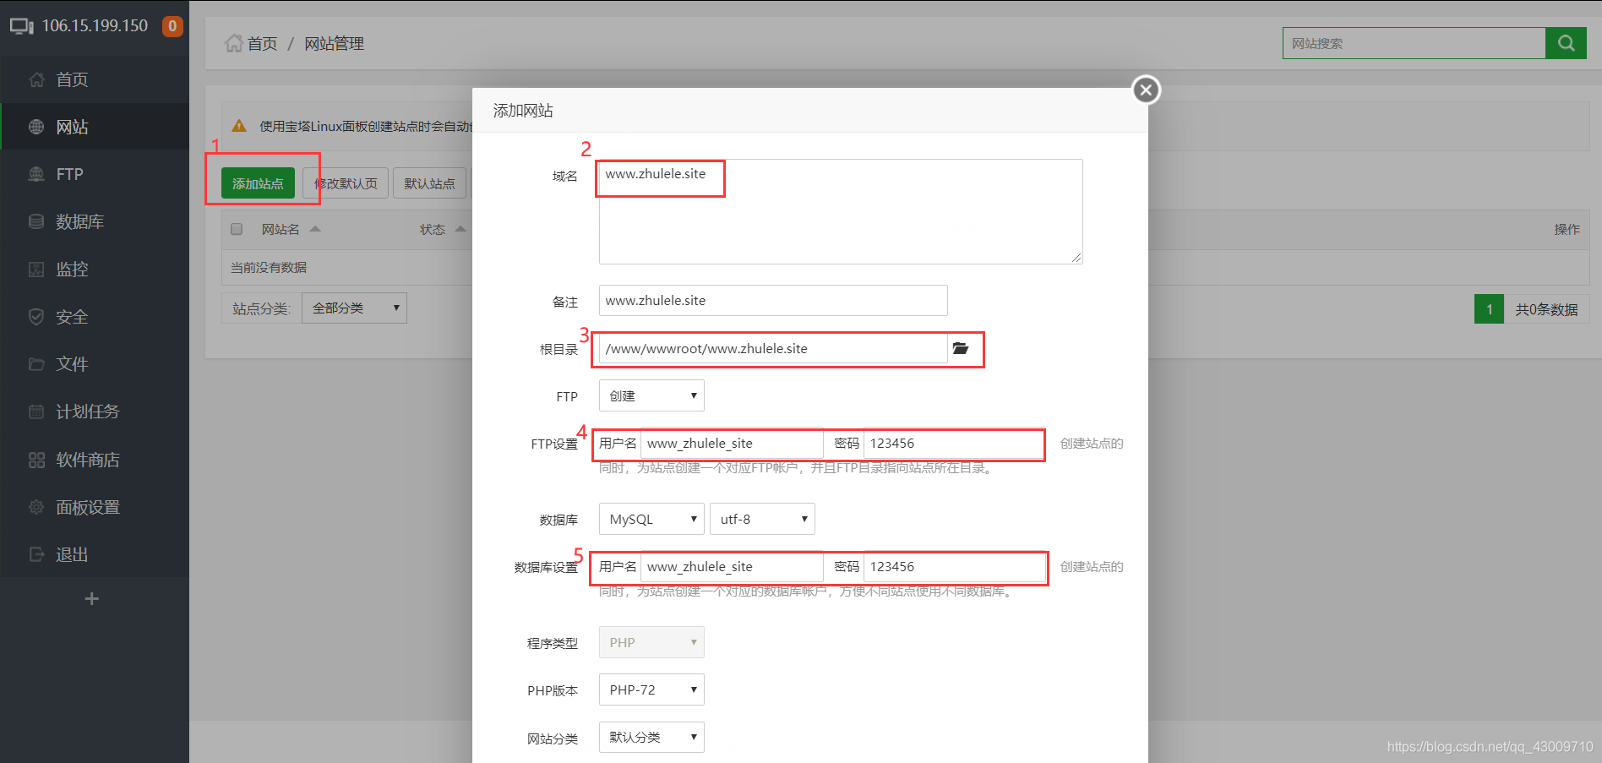
Task: Go to 数据库 in sidebar
Action: tap(95, 221)
